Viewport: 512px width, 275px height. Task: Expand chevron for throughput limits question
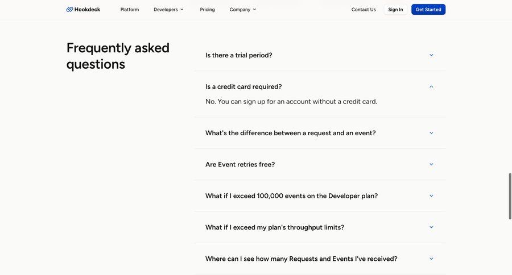click(x=431, y=227)
